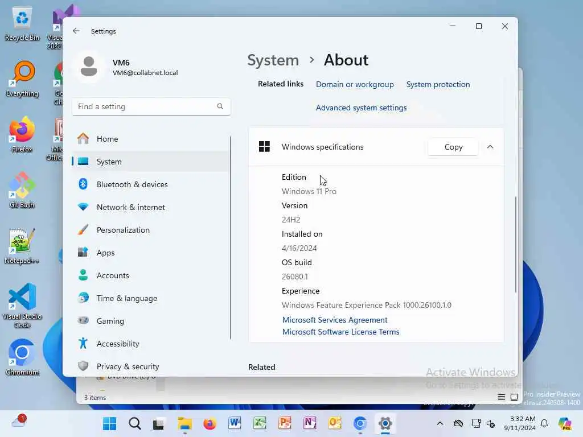The image size is (583, 437).
Task: Open Apps settings page
Action: 150,253
